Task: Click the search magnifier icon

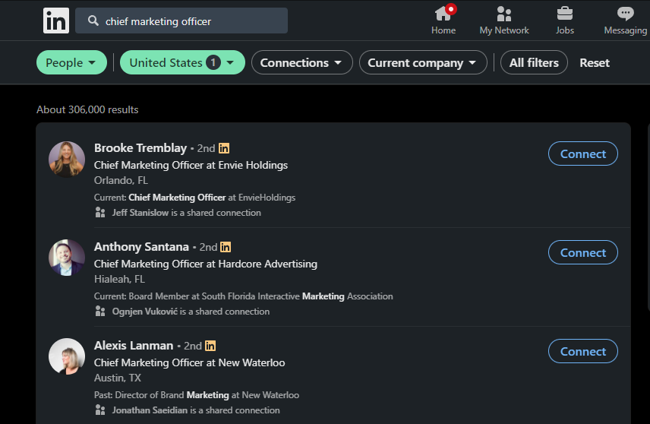Action: [x=93, y=21]
